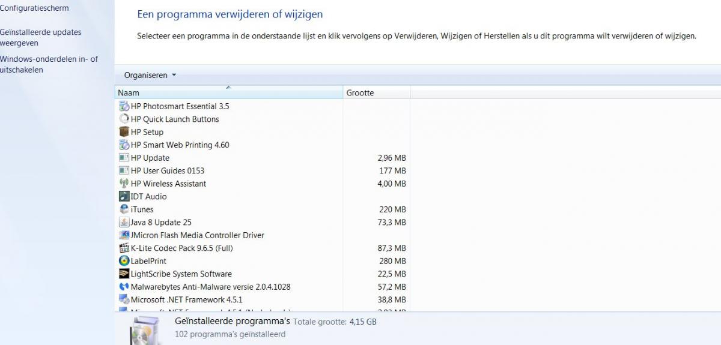Select the HP Wireless Assistant antenna icon
The width and height of the screenshot is (721, 345).
tap(124, 184)
